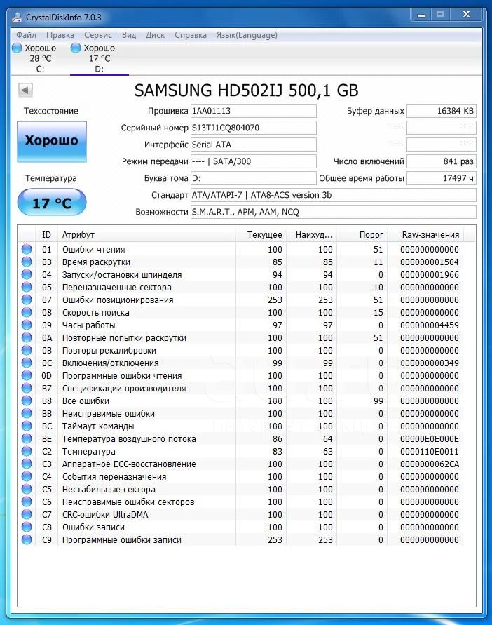The image size is (492, 625).
Task: Click the Стандарт ATA/ATAPI-7 field
Action: point(333,195)
